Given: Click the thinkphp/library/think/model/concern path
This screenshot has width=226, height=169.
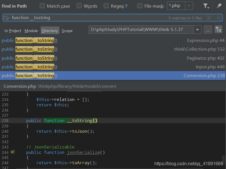Looking at the screenshot, I should click(77, 86).
